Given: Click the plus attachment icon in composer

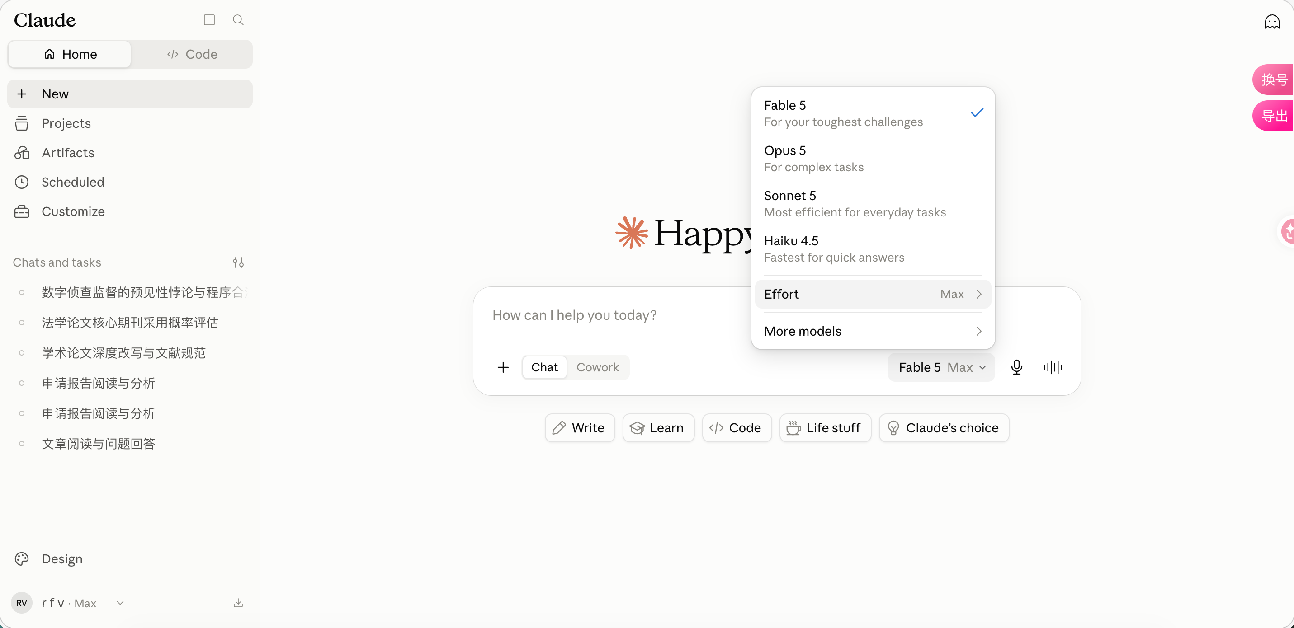Looking at the screenshot, I should click(x=503, y=367).
